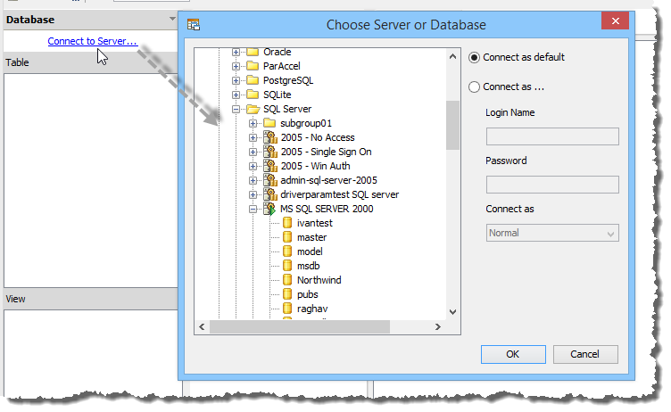Click the ParAccel folder icon

tap(253, 66)
